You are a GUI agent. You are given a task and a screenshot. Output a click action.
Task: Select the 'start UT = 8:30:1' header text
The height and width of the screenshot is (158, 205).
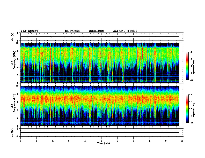pyautogui.click(x=125, y=31)
